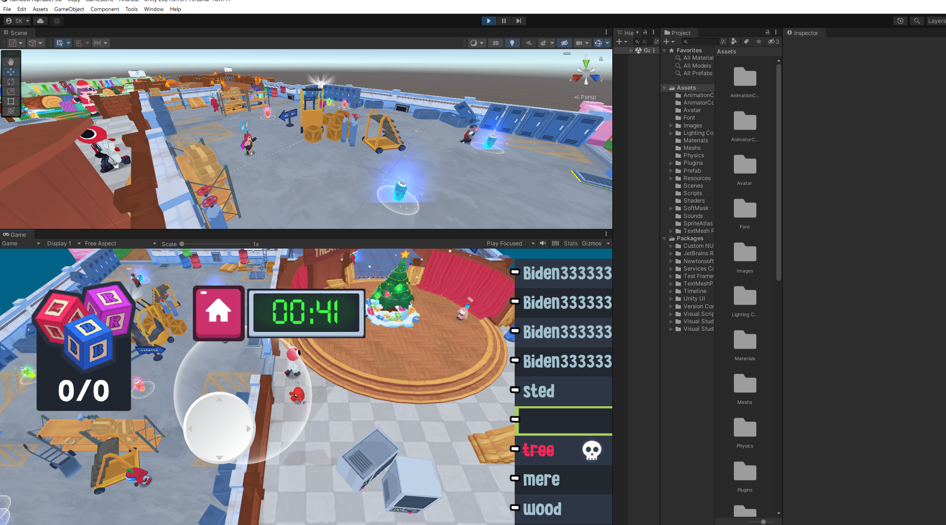The height and width of the screenshot is (525, 946).
Task: Expand the Plugins folder
Action: coord(671,163)
